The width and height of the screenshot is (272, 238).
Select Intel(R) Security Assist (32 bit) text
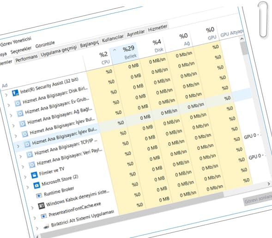(49, 85)
